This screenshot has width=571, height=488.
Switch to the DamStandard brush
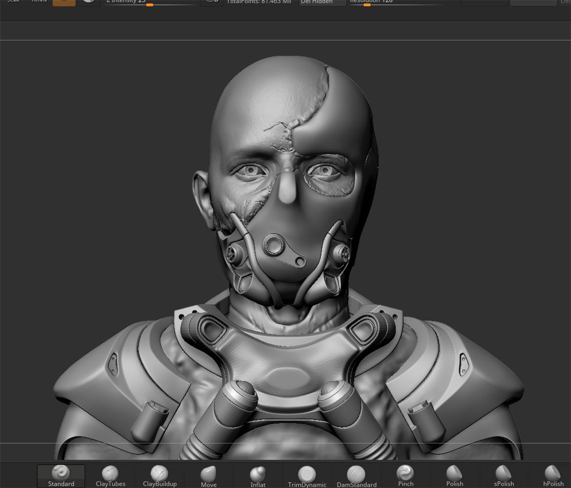(357, 476)
